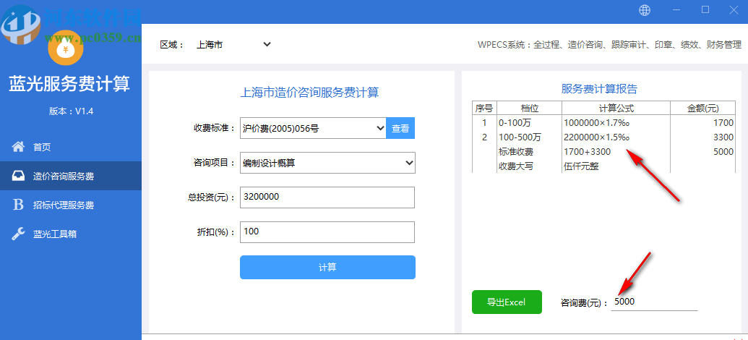748x340 pixels.
Task: Click the 1700+3300 formula cell
Action: click(x=616, y=152)
